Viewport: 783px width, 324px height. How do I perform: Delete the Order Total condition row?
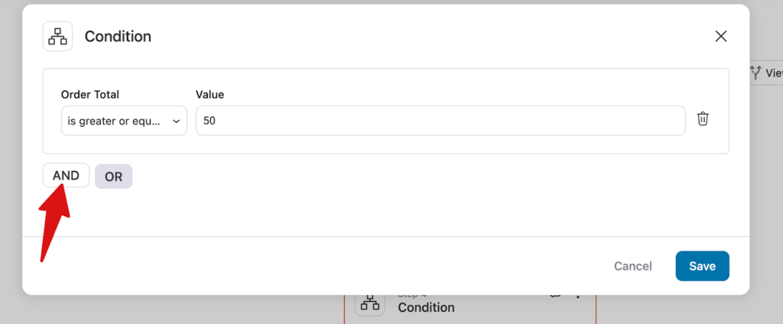point(703,119)
